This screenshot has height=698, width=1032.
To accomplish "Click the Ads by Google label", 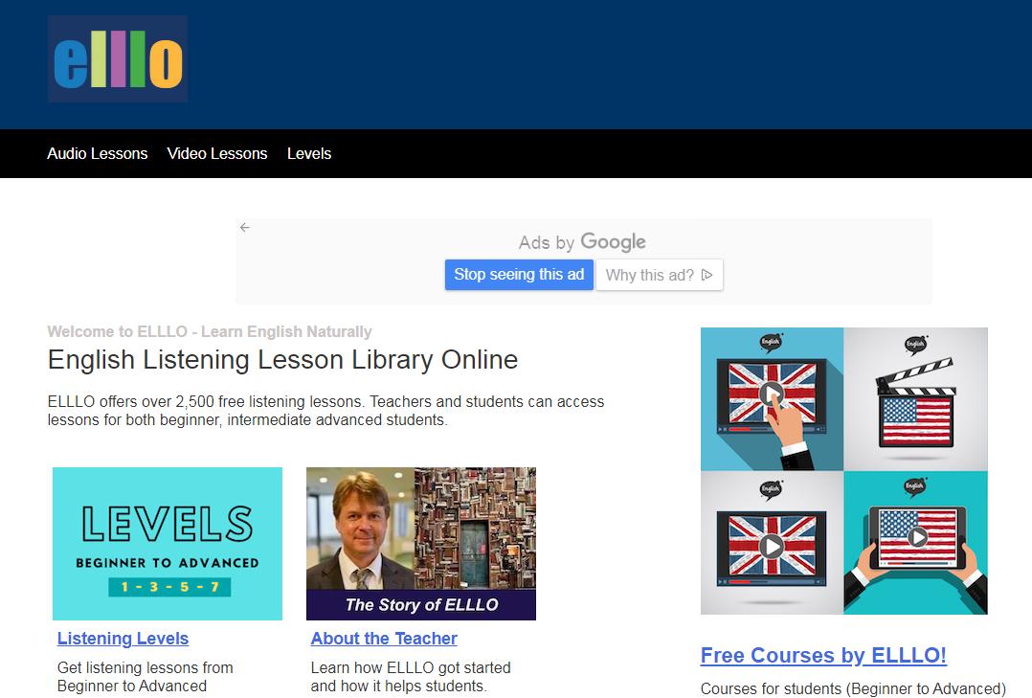I will (x=582, y=242).
